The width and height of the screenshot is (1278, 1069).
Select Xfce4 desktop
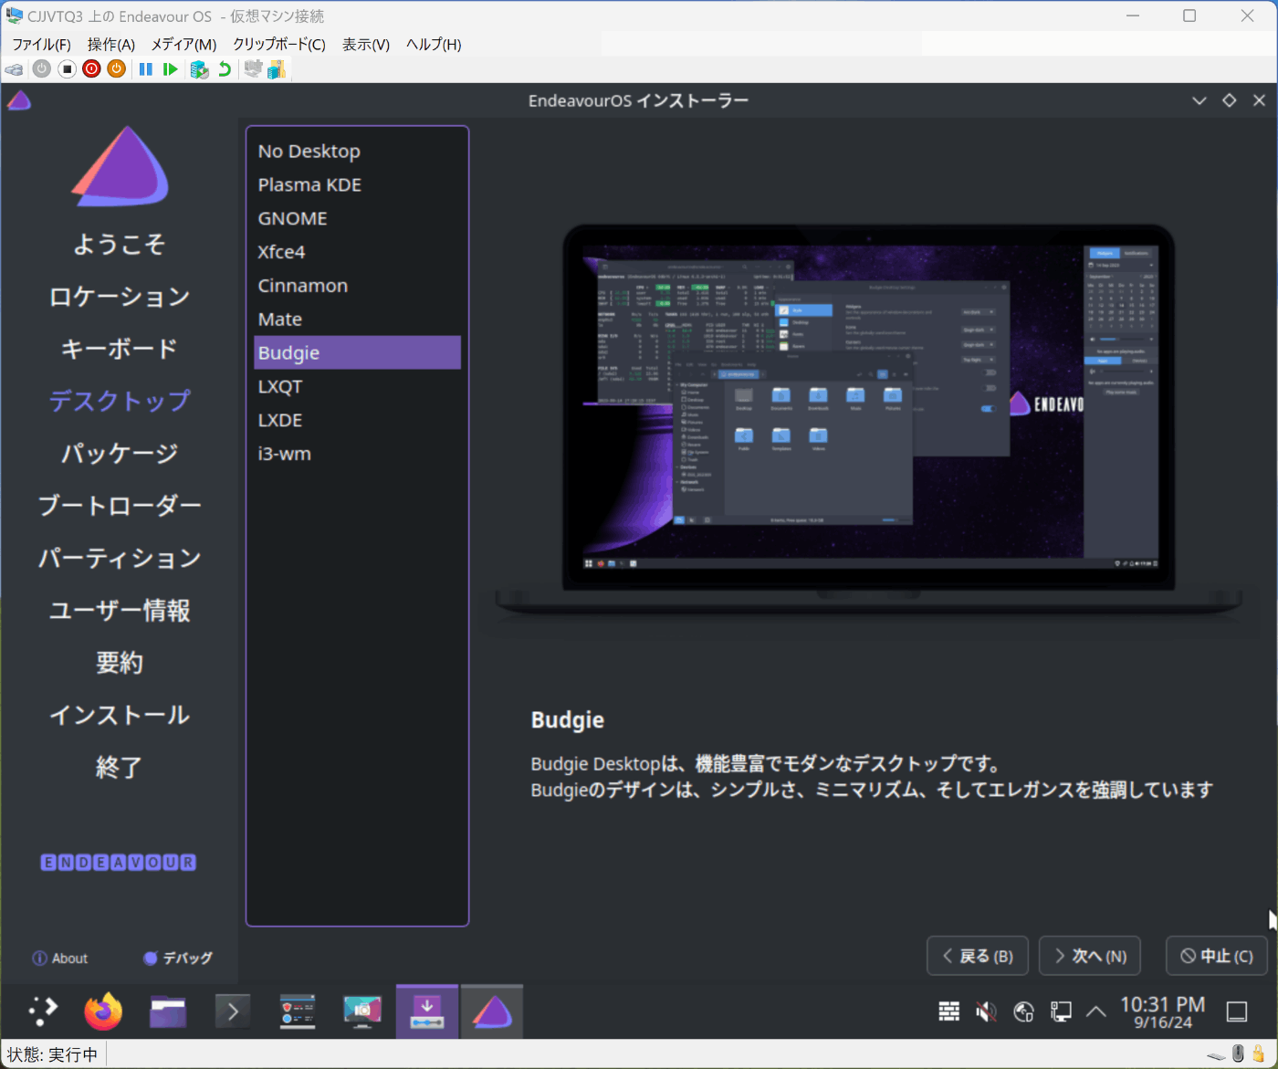pyautogui.click(x=357, y=252)
